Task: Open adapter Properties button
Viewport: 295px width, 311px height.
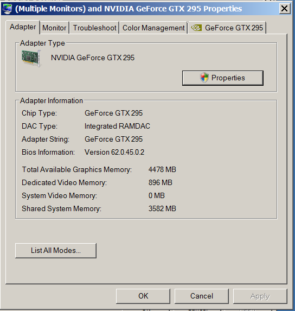Action: (x=223, y=78)
